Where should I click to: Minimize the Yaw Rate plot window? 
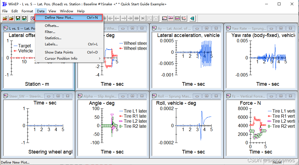[x=272, y=28]
